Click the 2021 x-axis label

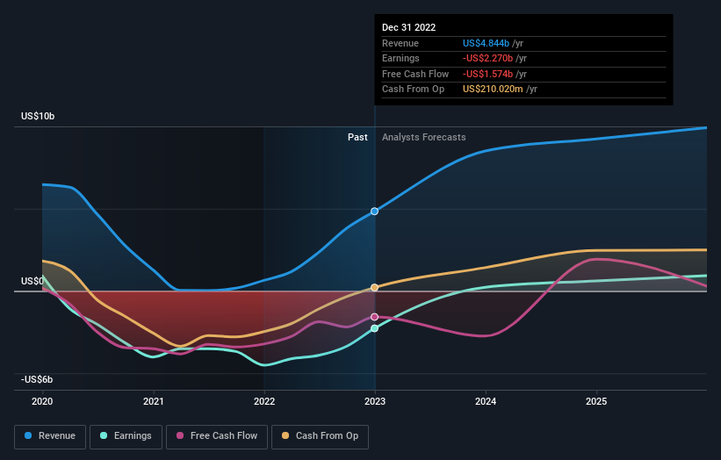pyautogui.click(x=153, y=402)
